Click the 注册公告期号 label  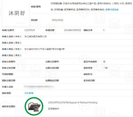point(52,62)
